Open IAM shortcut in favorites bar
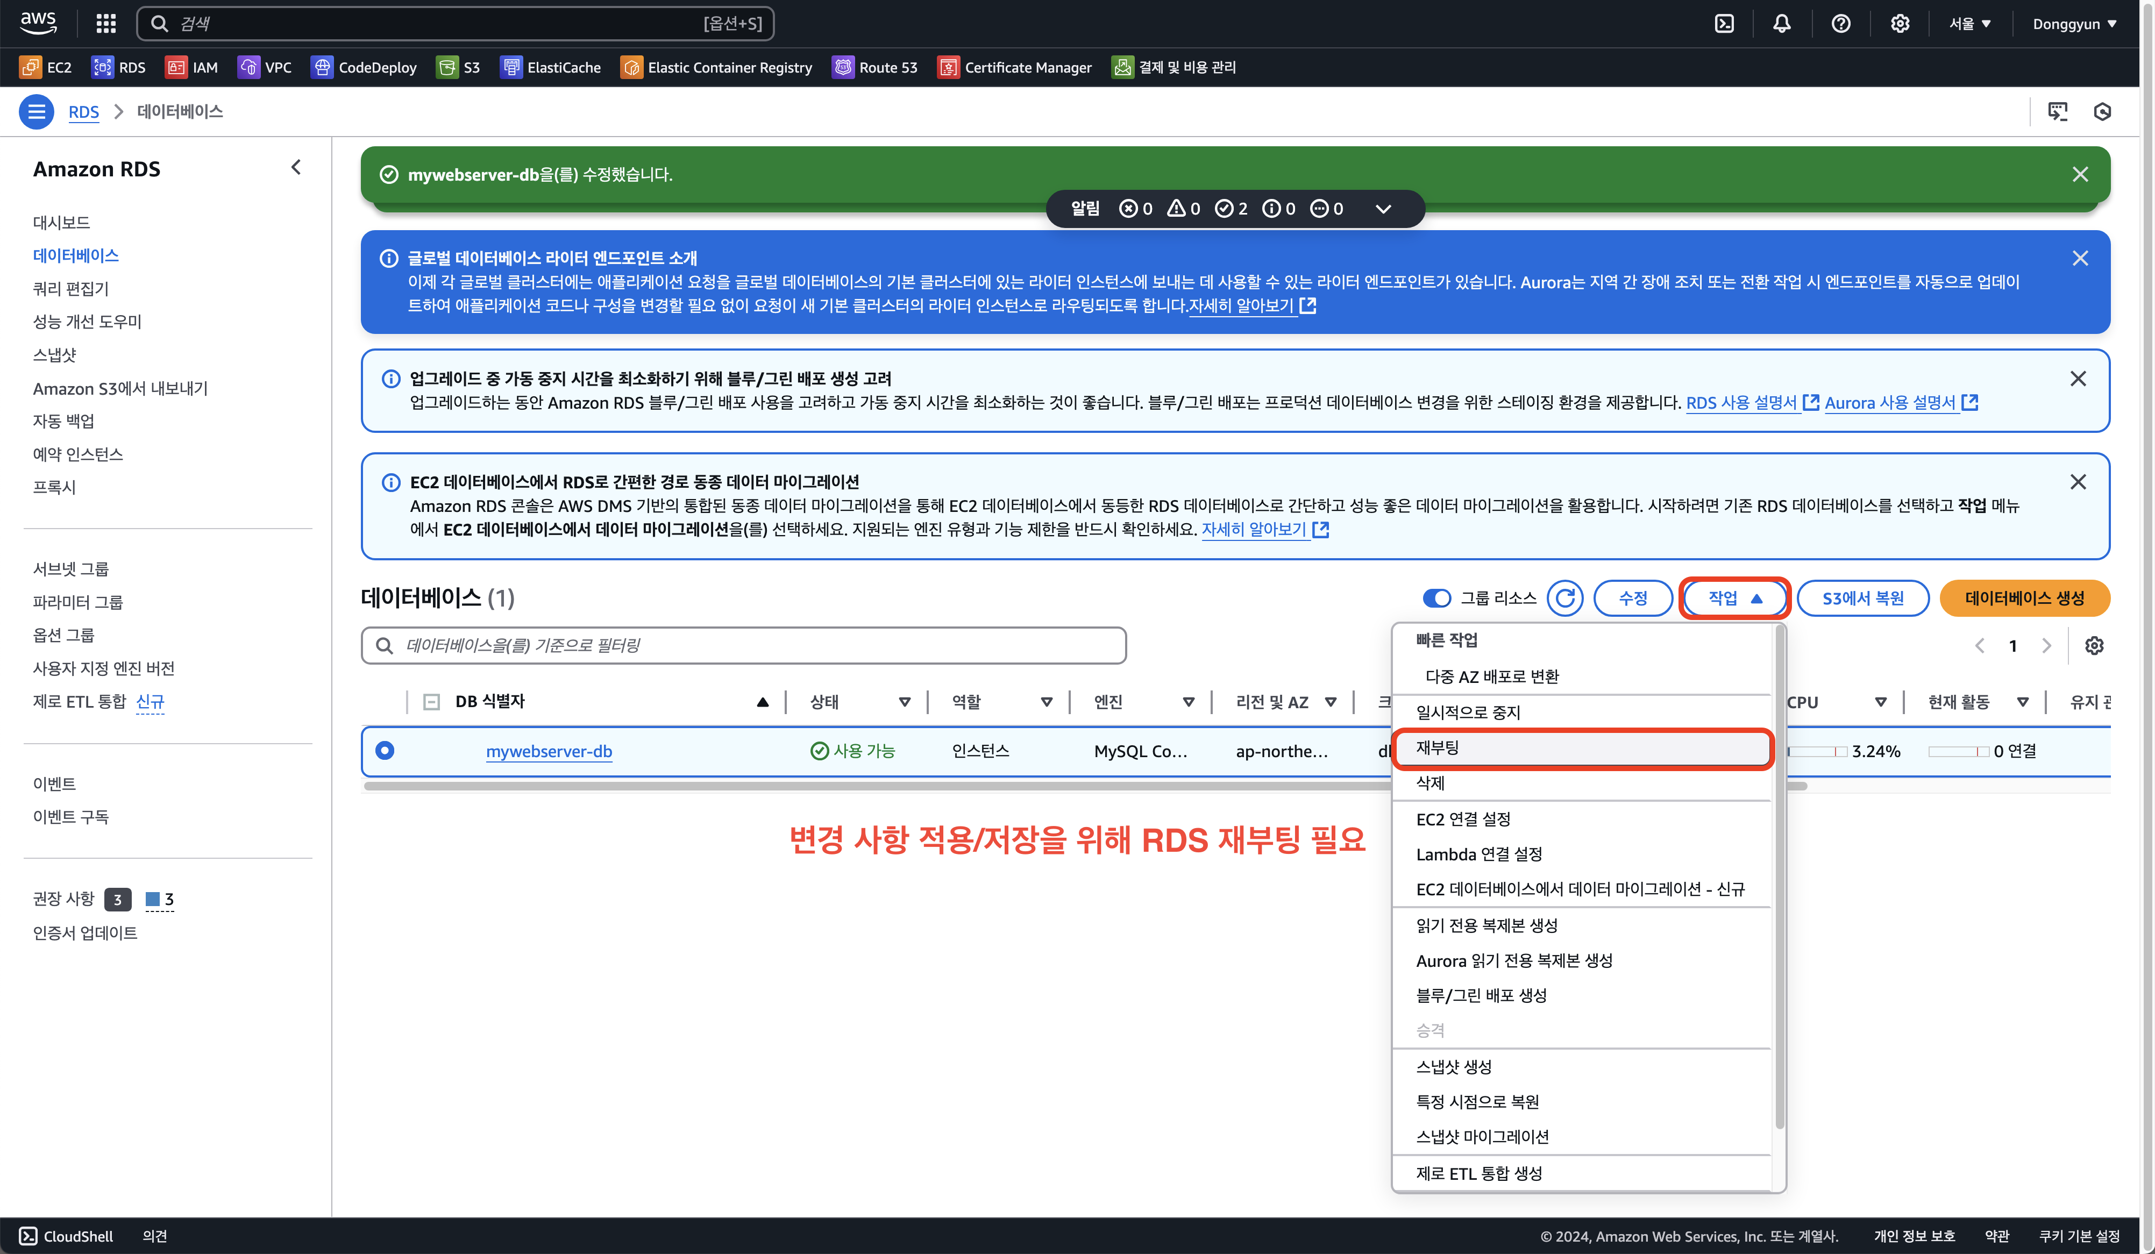This screenshot has width=2155, height=1254. click(193, 67)
